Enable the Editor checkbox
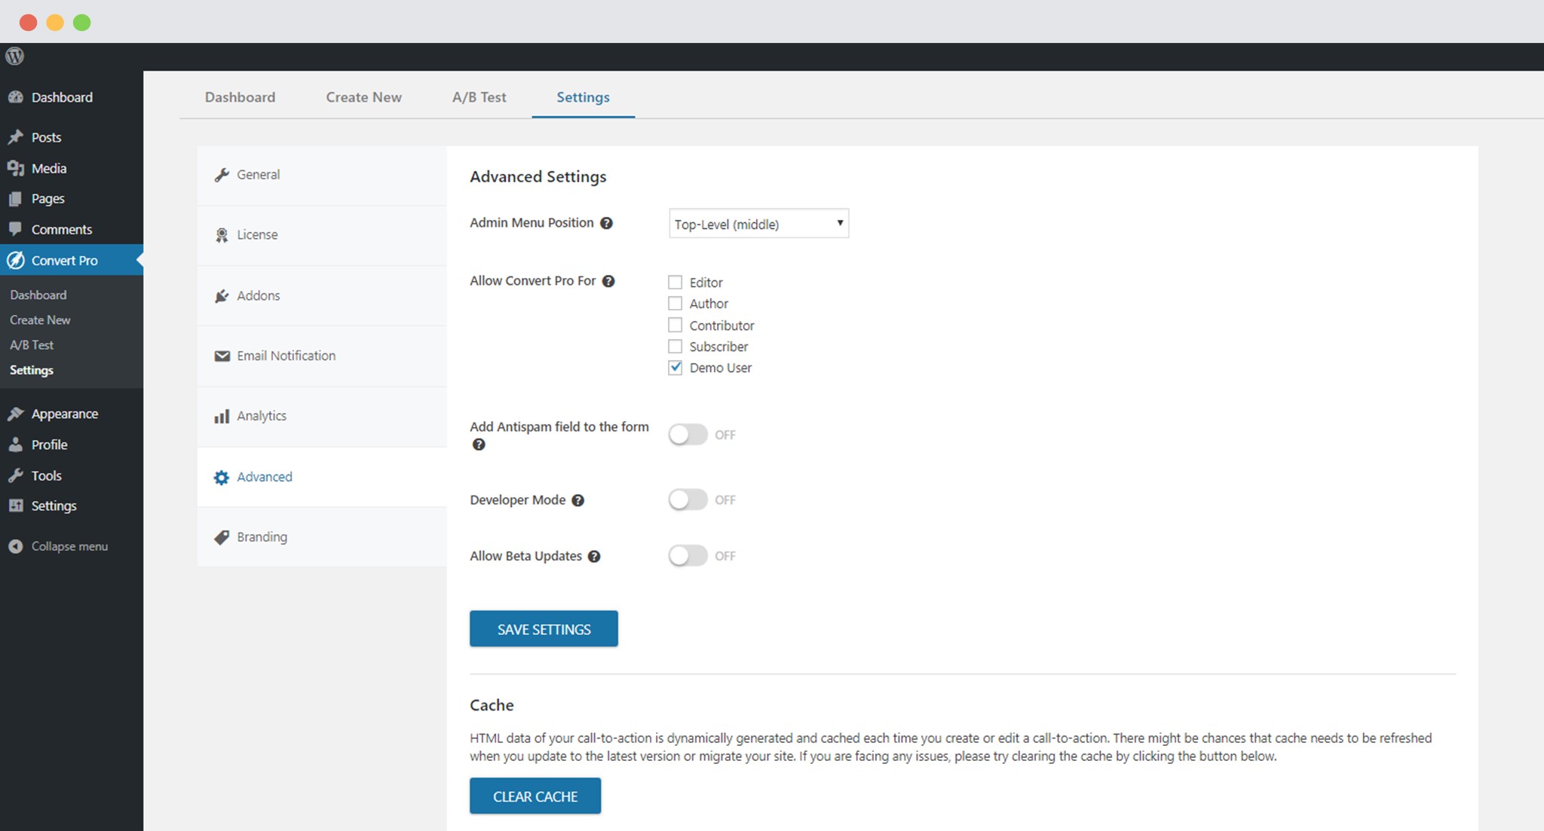 [x=675, y=282]
